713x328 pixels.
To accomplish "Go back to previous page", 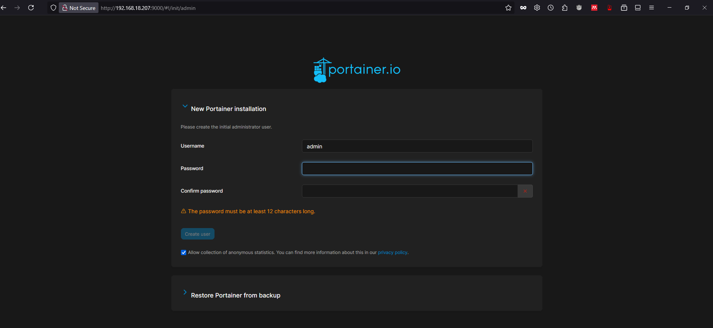I will pos(4,8).
